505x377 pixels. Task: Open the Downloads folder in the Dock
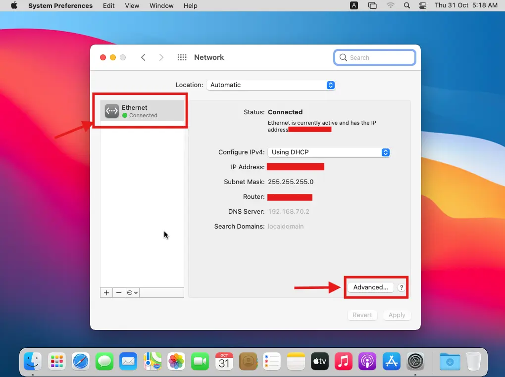450,361
